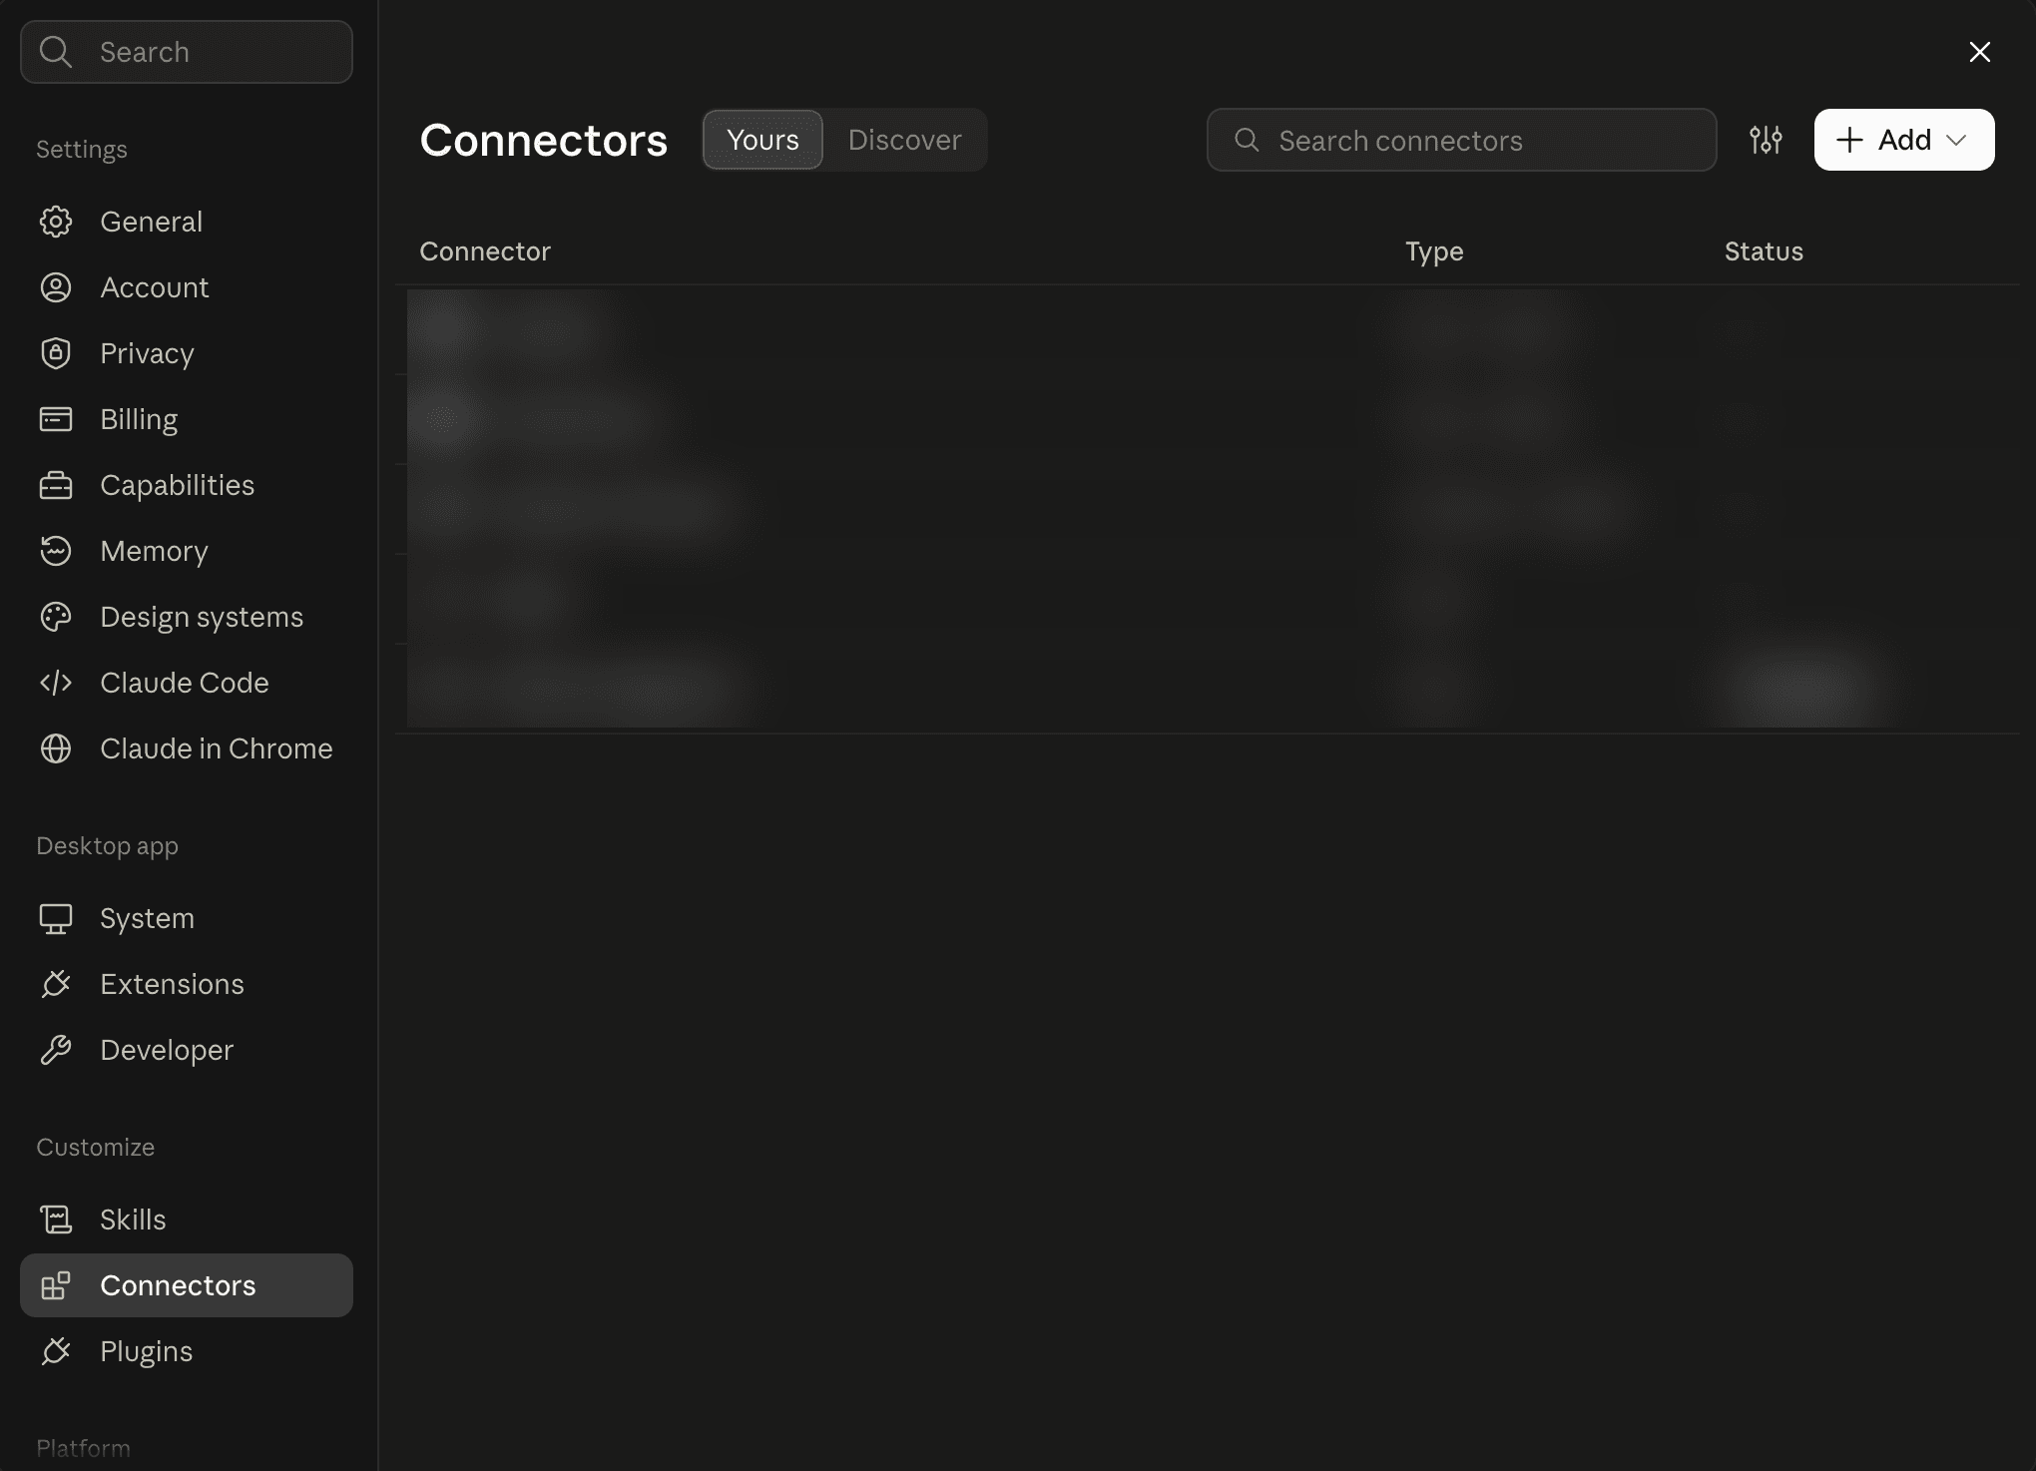Sort by Status column header
This screenshot has height=1471, width=2036.
click(x=1764, y=251)
